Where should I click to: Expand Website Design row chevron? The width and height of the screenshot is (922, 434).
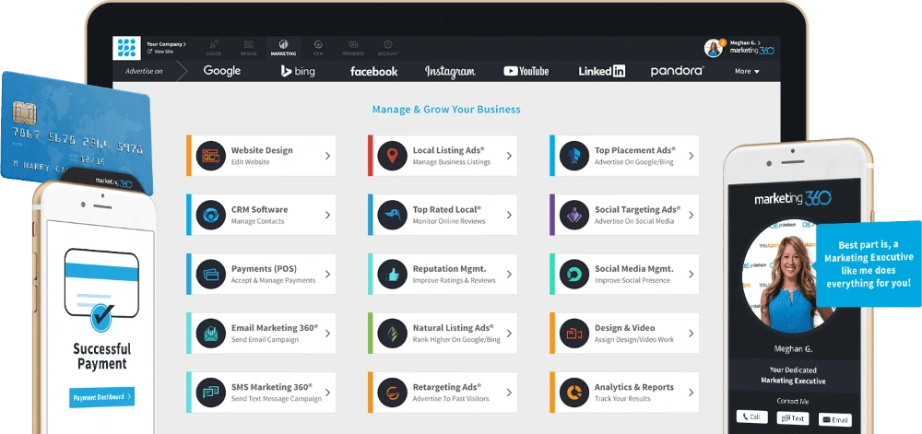click(x=327, y=156)
